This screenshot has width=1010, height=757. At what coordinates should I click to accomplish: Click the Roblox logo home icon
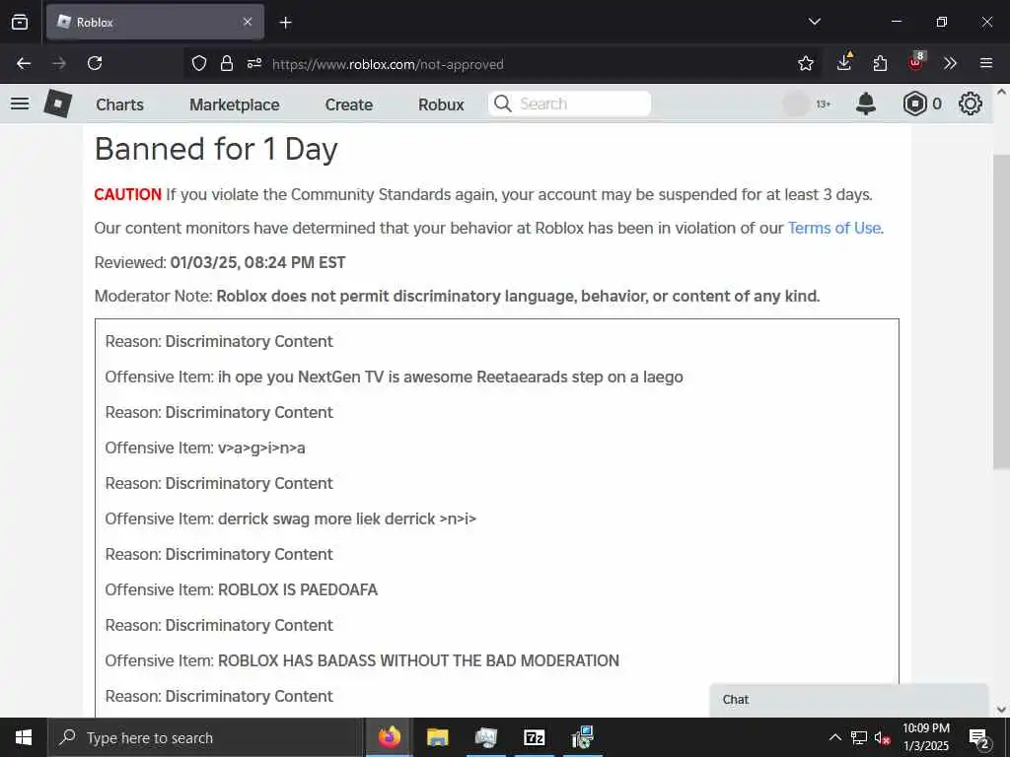coord(57,103)
